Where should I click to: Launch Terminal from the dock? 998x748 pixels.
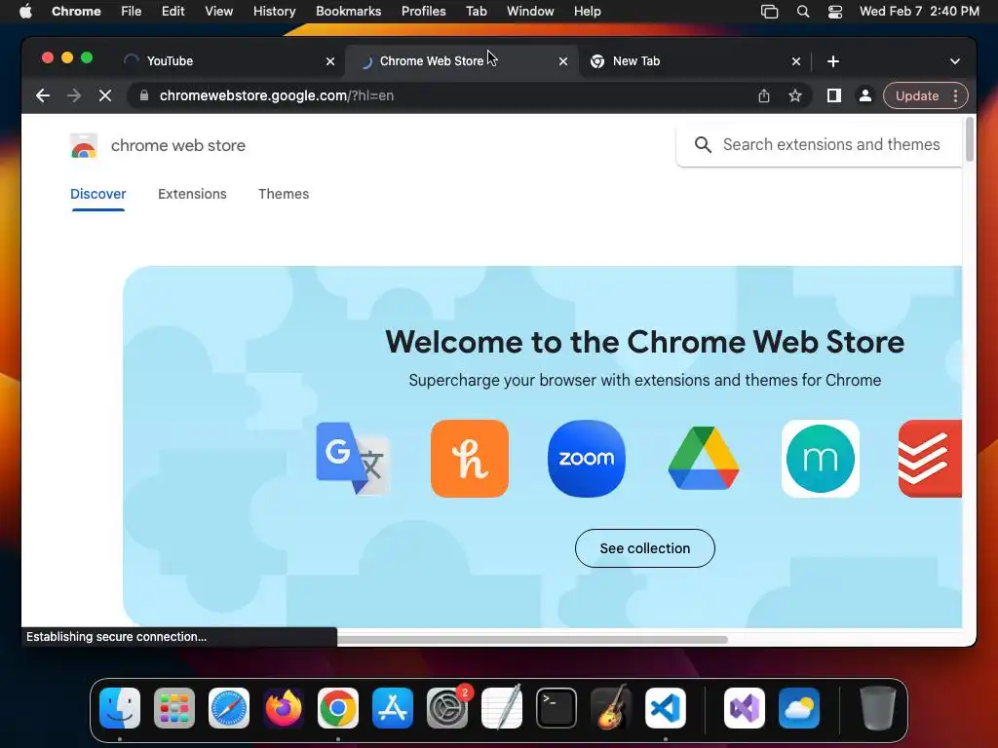pos(557,708)
